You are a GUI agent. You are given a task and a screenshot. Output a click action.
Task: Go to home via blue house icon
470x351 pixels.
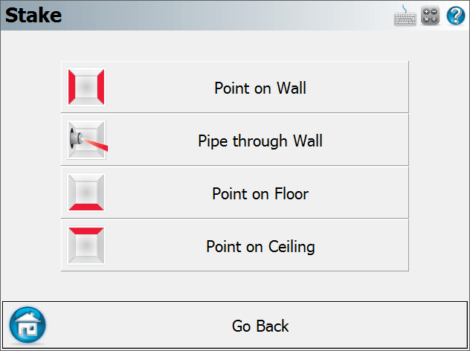click(28, 325)
